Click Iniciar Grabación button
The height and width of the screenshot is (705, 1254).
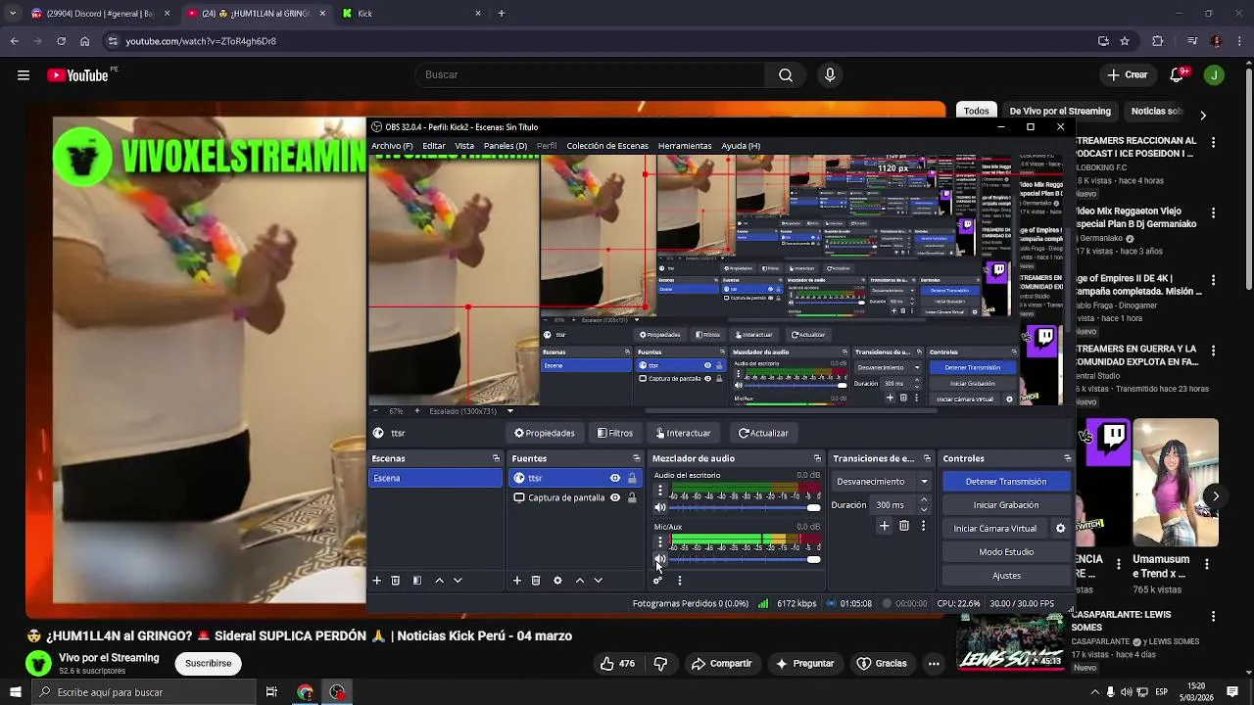(x=1006, y=505)
